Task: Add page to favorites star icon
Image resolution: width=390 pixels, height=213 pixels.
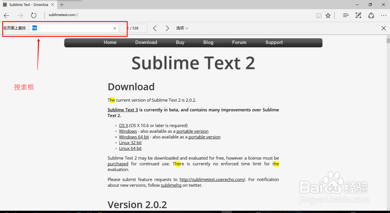Action: click(x=328, y=16)
